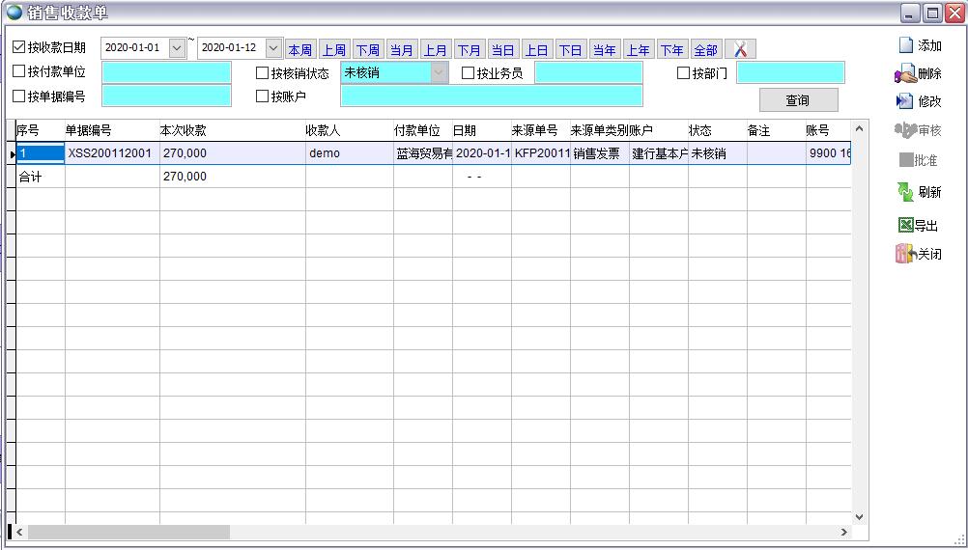Viewport: 968px width, 550px height.
Task: Click the 添加 (Add) document icon
Action: click(x=906, y=45)
